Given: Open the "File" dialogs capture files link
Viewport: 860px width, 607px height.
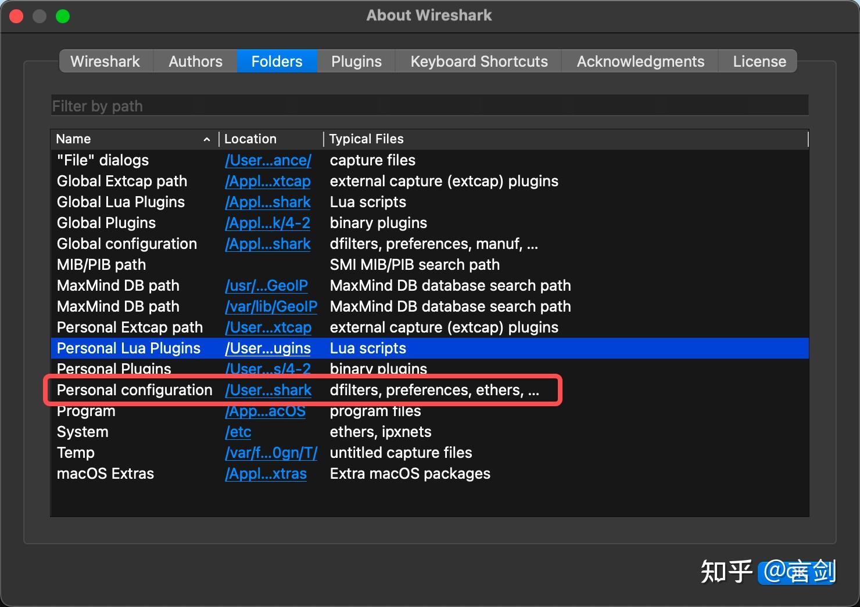Looking at the screenshot, I should pyautogui.click(x=268, y=160).
